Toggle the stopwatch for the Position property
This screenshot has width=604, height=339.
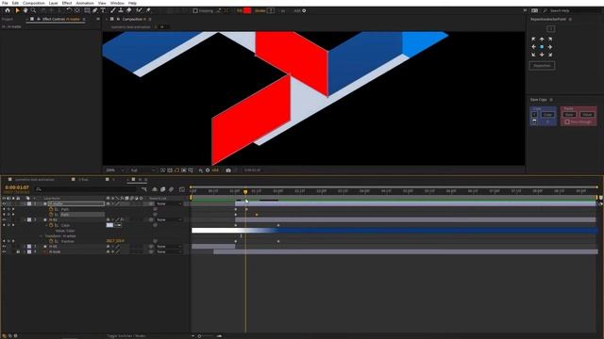[x=51, y=241]
